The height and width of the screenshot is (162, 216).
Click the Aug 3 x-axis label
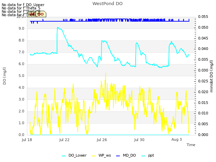point(177,139)
